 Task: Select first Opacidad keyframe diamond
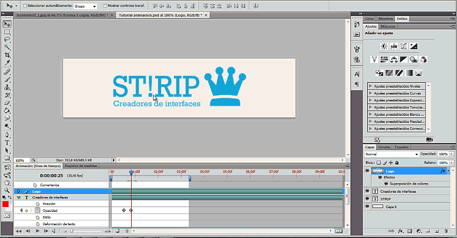click(x=124, y=210)
